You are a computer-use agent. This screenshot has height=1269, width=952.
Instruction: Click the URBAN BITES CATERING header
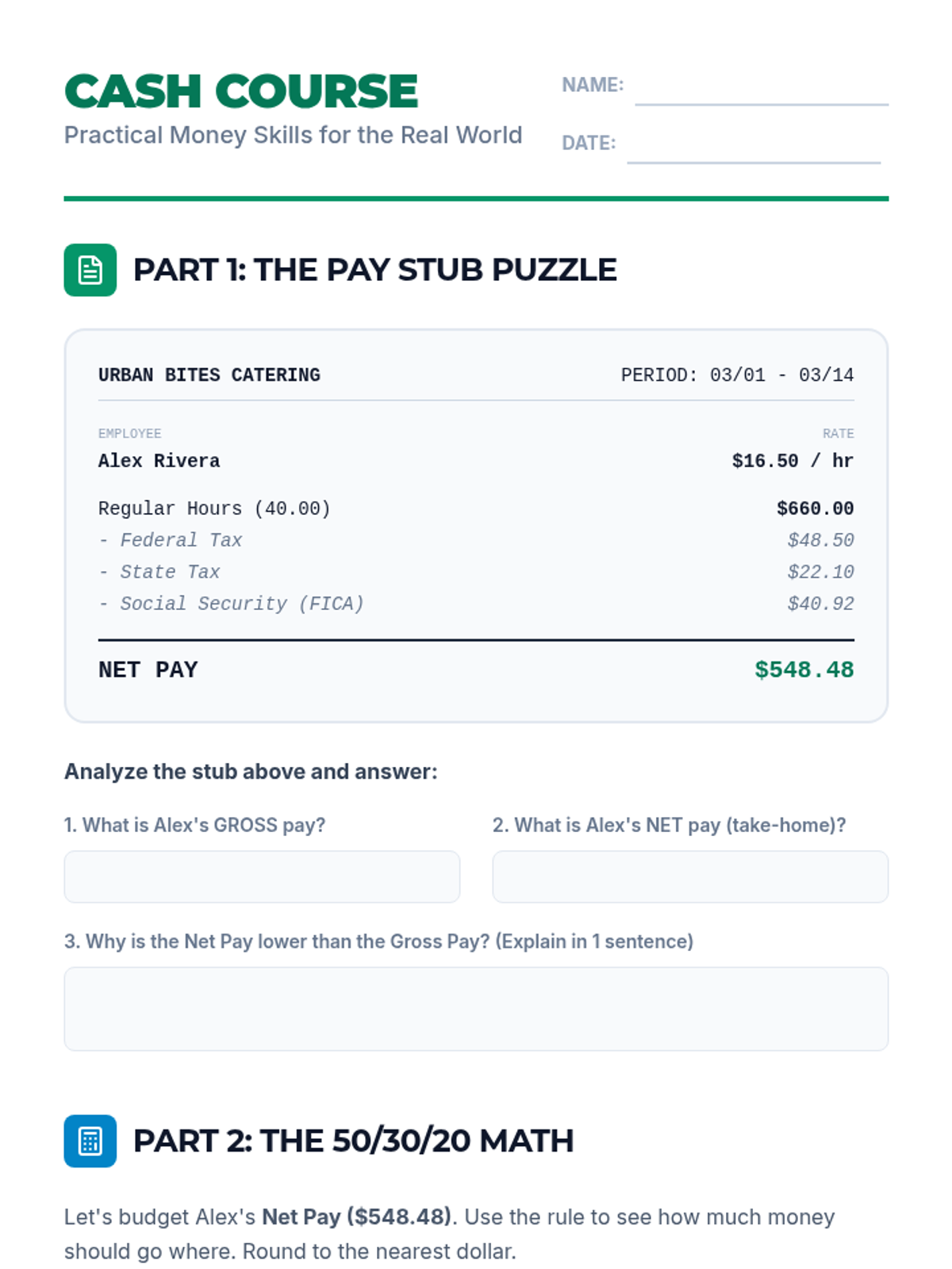pyautogui.click(x=209, y=375)
